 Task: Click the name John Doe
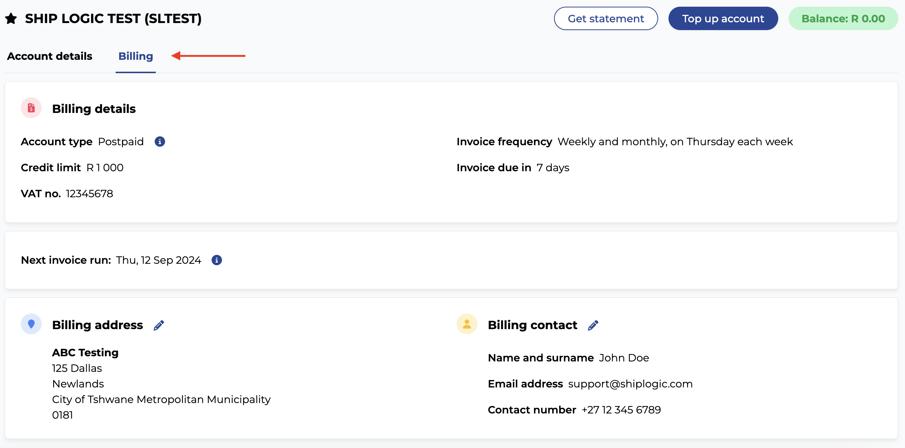(x=624, y=358)
